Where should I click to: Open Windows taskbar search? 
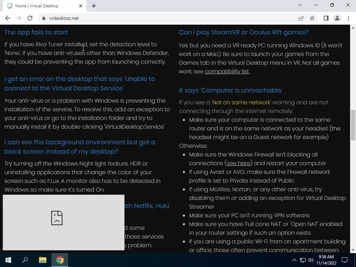25,260
